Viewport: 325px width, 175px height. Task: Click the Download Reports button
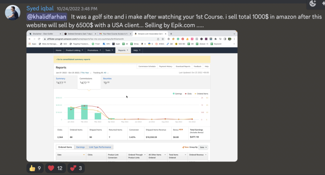coord(183,67)
